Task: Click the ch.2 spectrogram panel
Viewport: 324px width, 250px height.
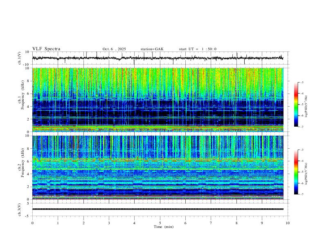Action: coord(158,167)
